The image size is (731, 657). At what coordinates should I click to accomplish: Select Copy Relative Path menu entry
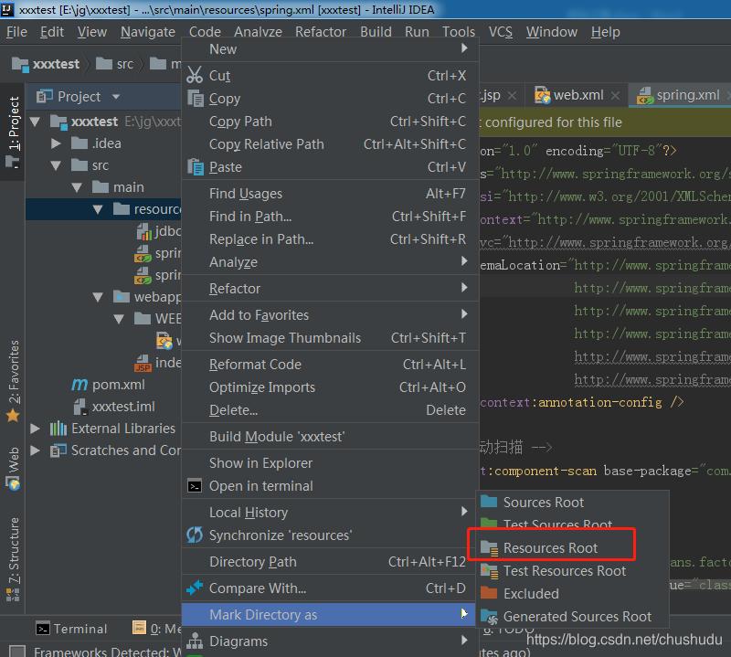(x=330, y=144)
